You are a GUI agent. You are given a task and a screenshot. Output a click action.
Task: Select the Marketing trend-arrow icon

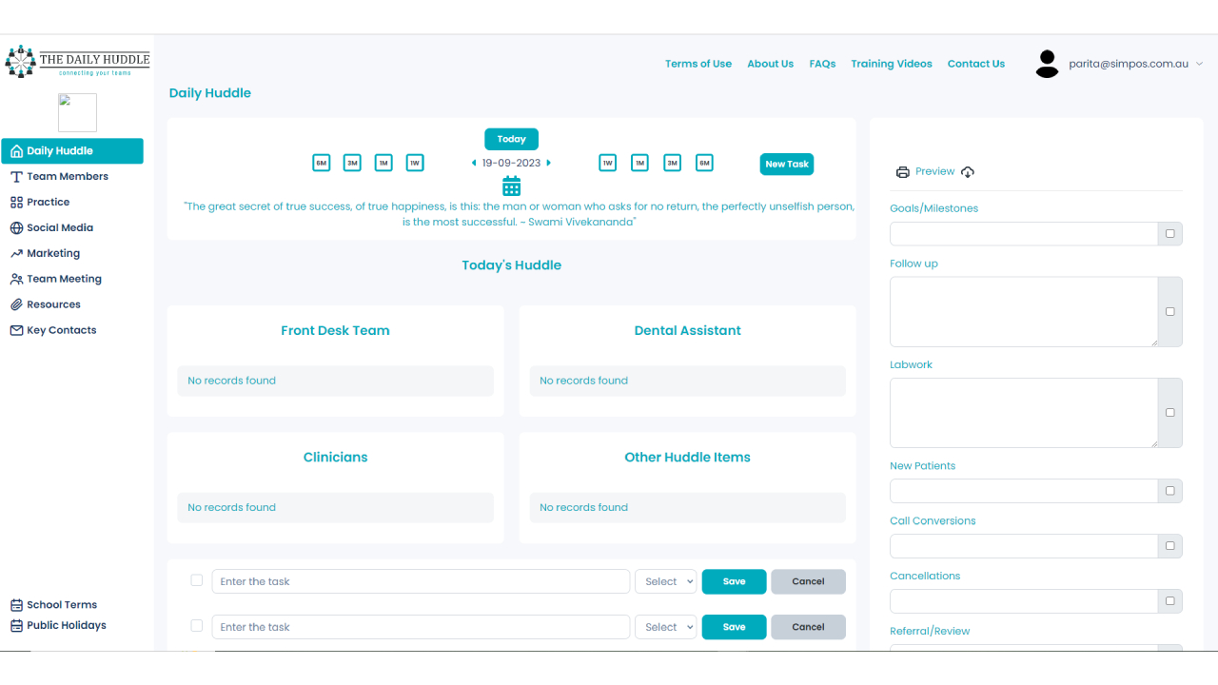pyautogui.click(x=15, y=253)
